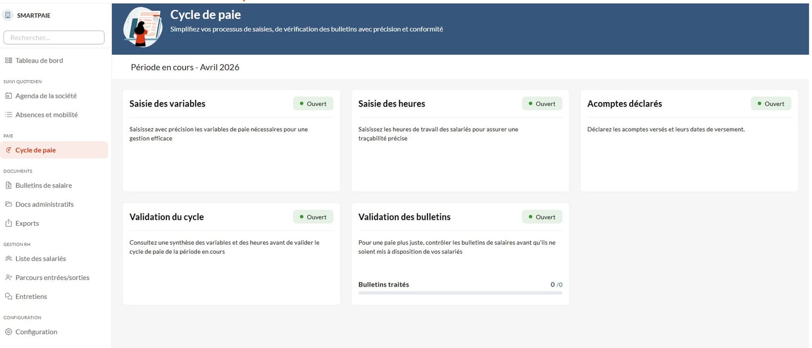
Task: Click the Docs administratifs folder icon
Action: (x=8, y=204)
